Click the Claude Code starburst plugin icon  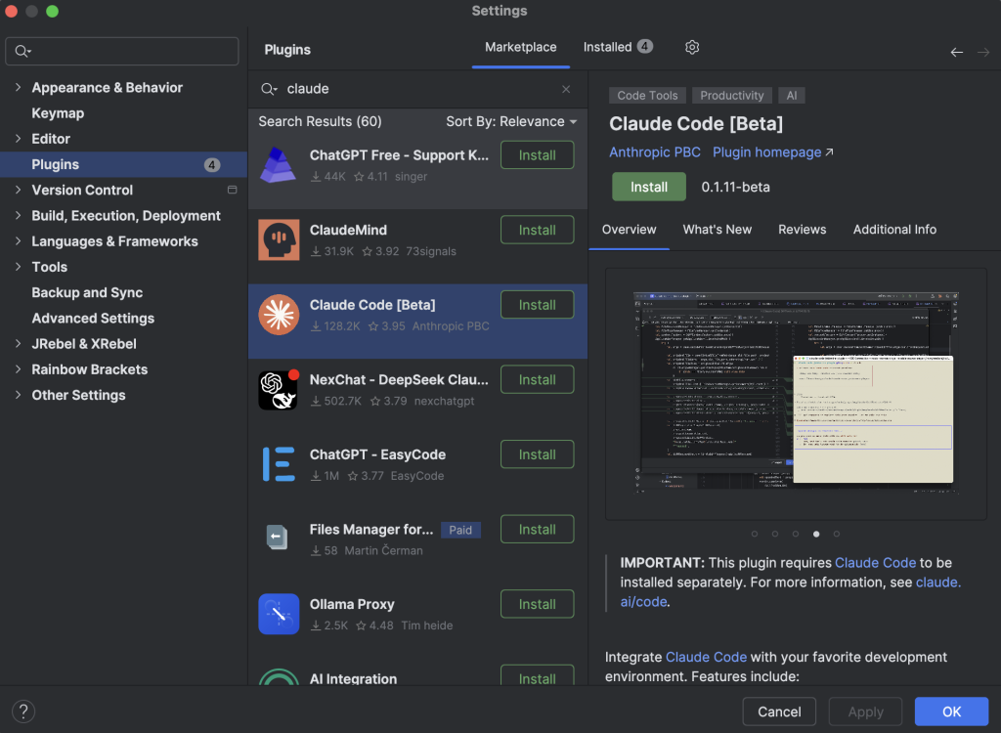(279, 315)
